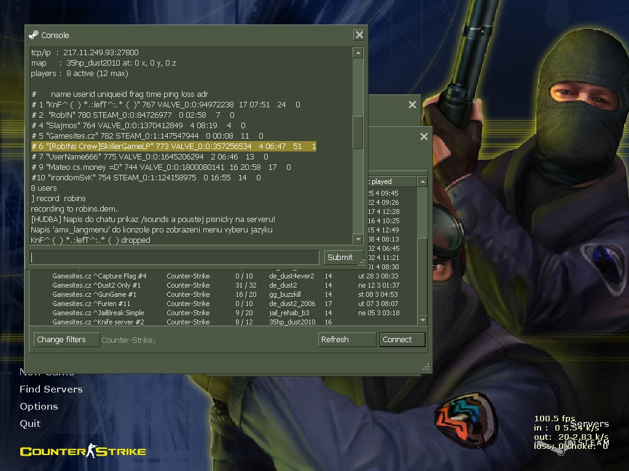Click the Console scrollbar thumb
The image size is (629, 471).
pyautogui.click(x=358, y=132)
